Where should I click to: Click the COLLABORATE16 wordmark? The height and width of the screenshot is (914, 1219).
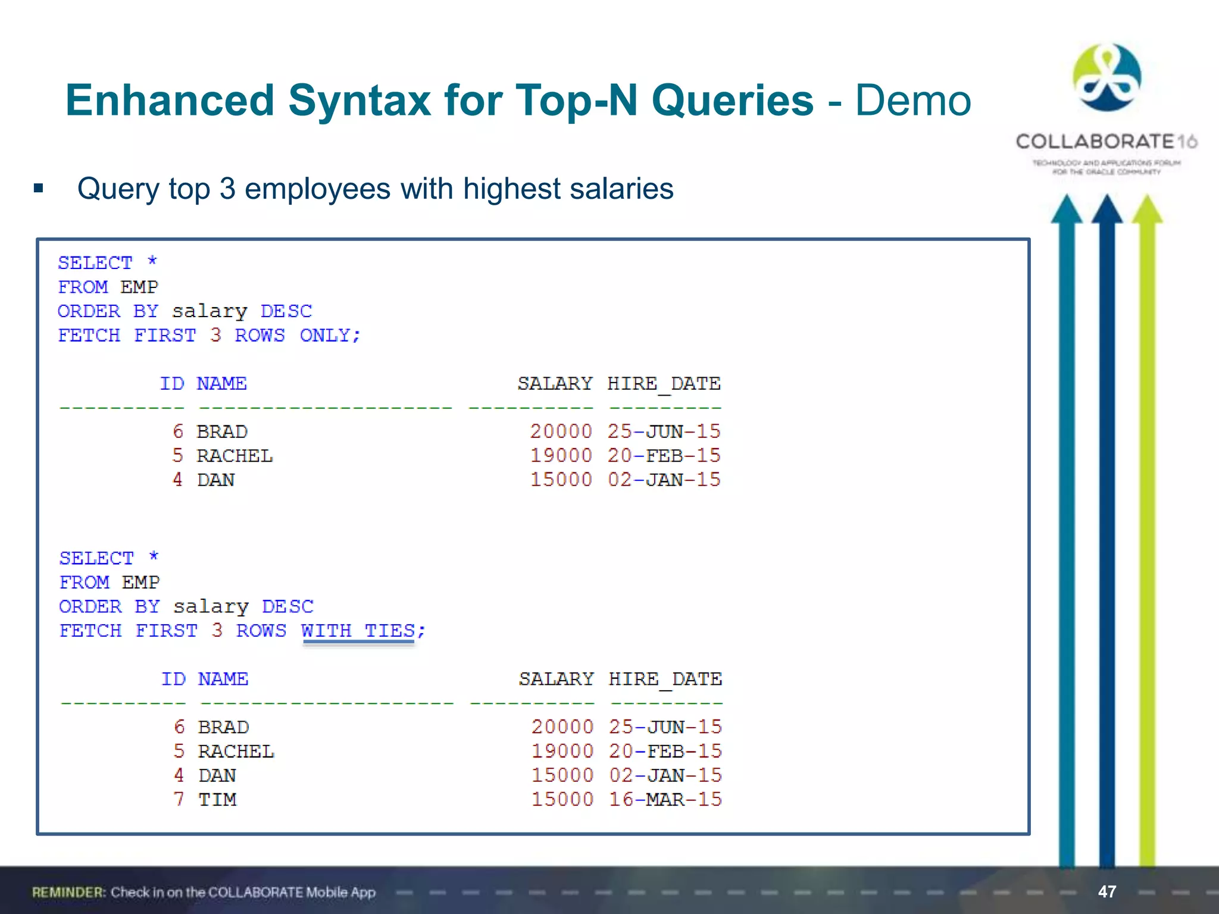[x=1106, y=142]
